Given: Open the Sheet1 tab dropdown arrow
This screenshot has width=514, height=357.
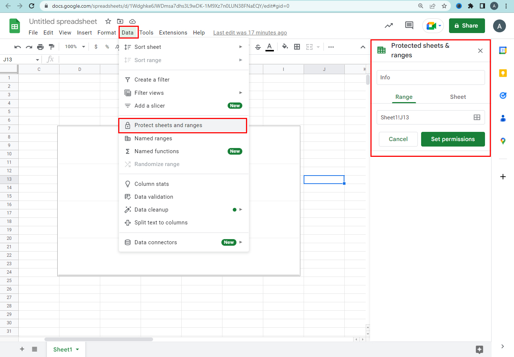Looking at the screenshot, I should (77, 349).
